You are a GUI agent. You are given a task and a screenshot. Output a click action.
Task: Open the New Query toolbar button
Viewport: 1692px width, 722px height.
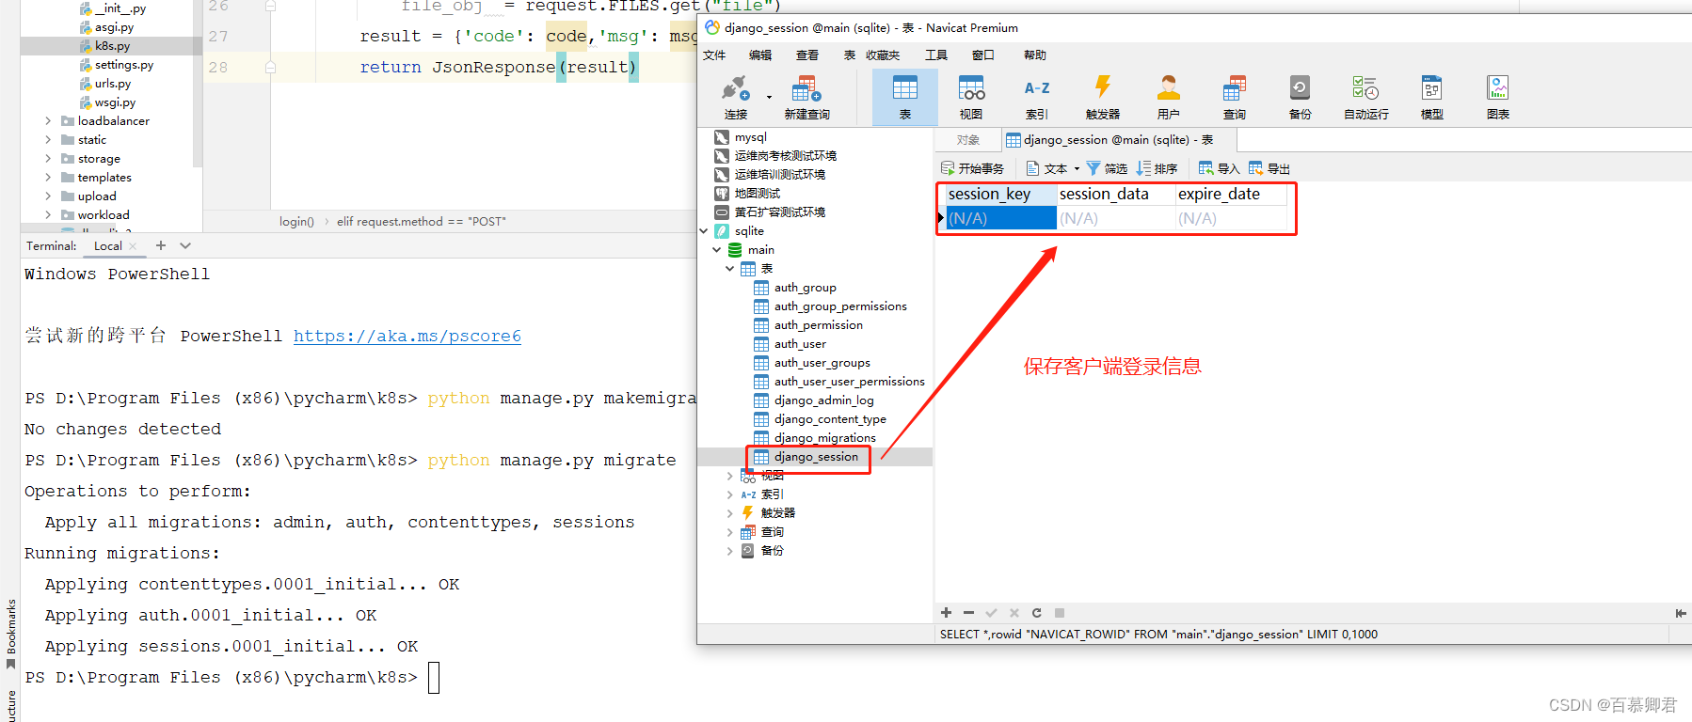806,98
